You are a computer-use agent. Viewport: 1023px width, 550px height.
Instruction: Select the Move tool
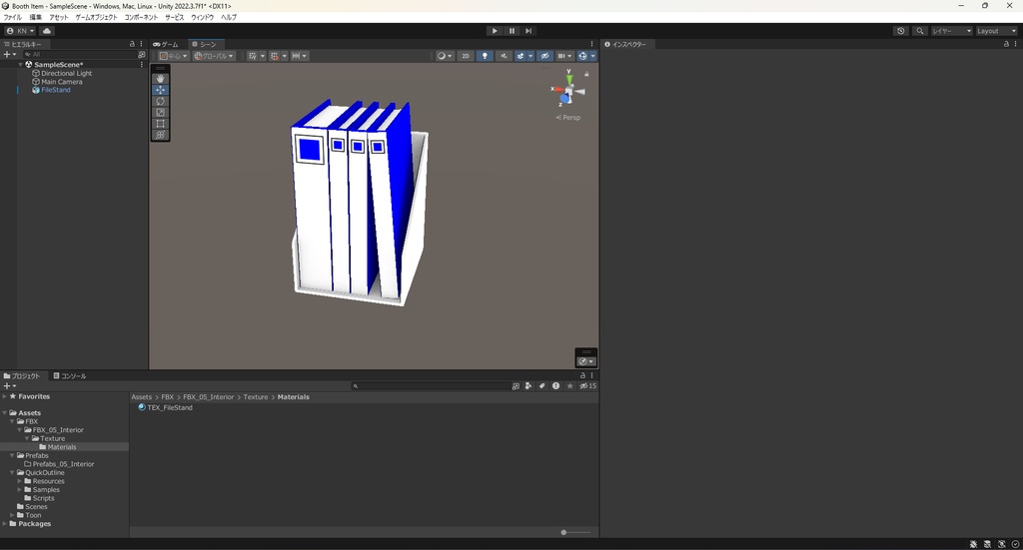(x=161, y=90)
